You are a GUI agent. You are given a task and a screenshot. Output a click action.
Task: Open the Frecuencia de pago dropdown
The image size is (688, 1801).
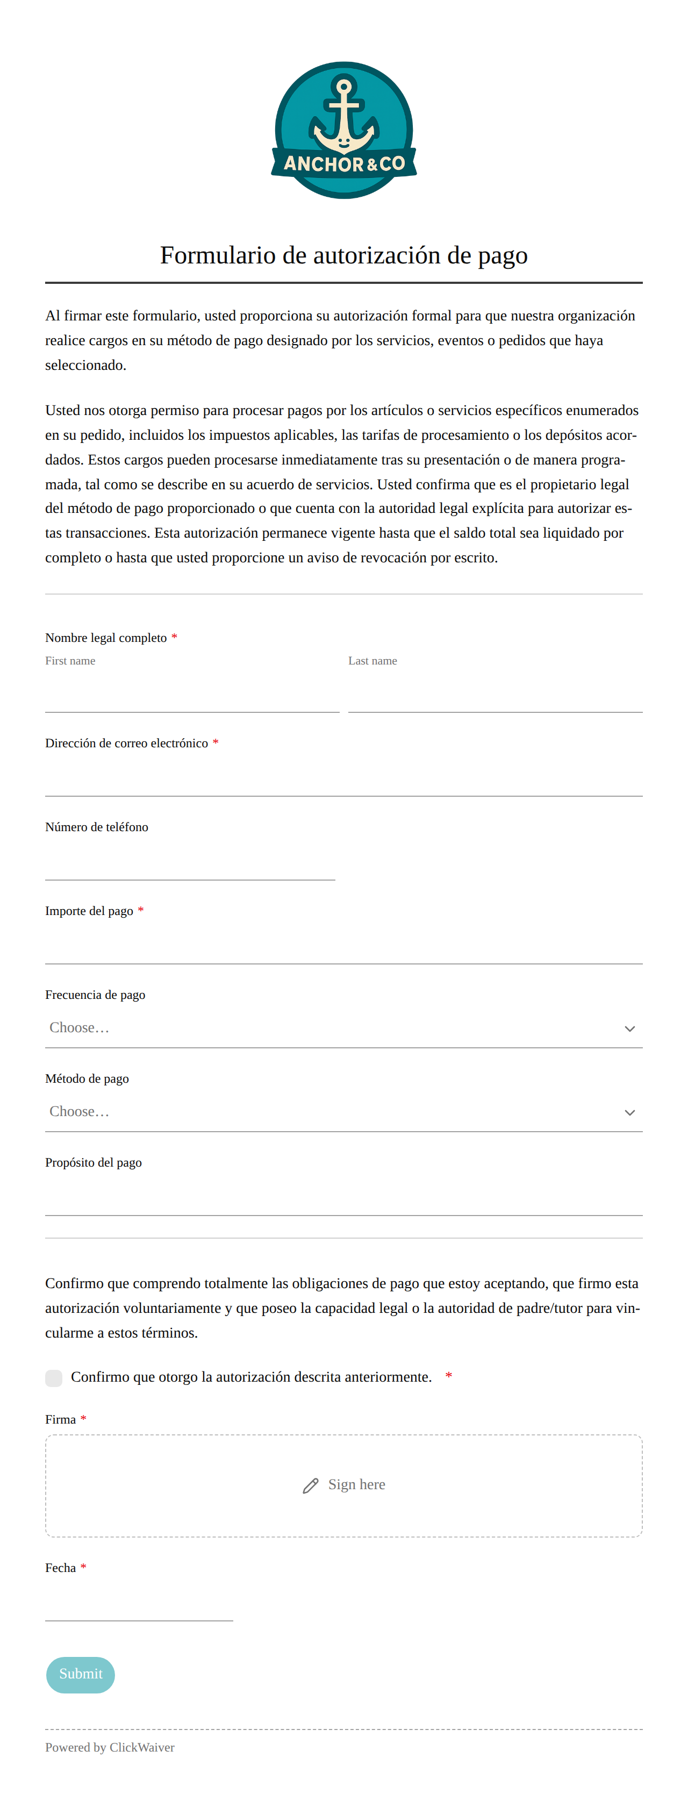point(343,1028)
